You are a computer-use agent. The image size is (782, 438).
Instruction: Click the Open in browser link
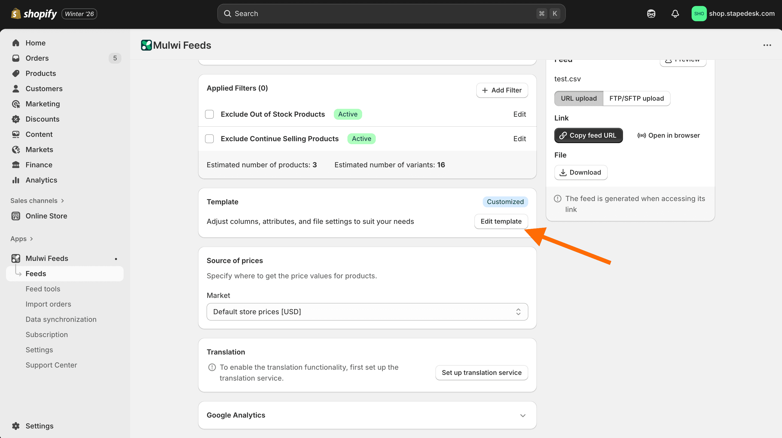tap(668, 135)
